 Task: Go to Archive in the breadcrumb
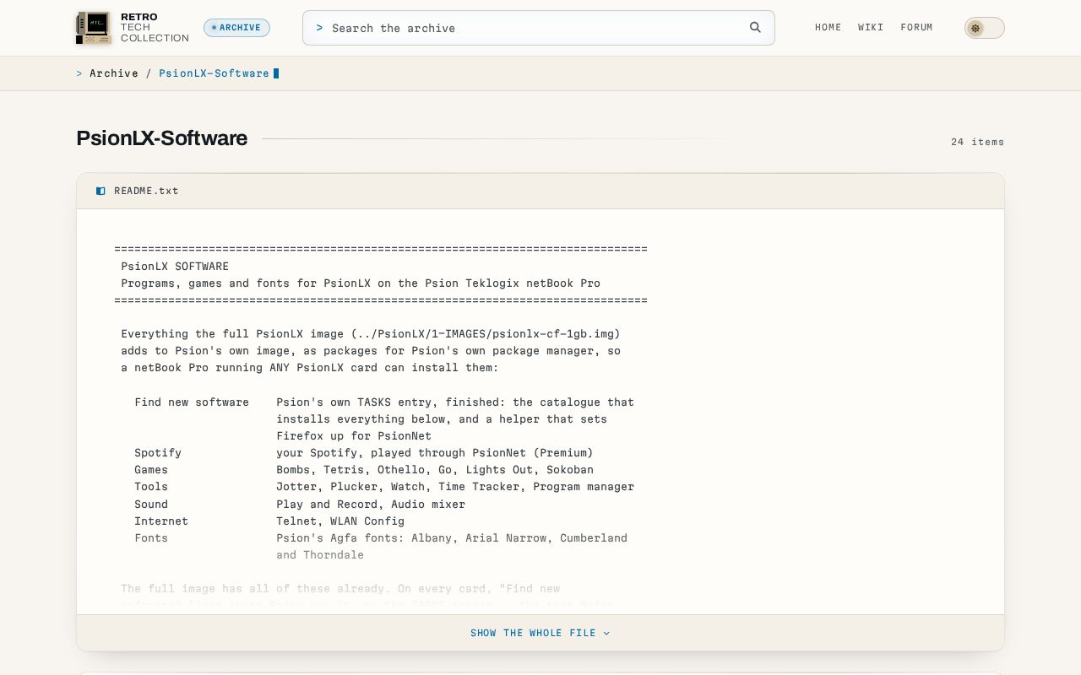click(114, 73)
